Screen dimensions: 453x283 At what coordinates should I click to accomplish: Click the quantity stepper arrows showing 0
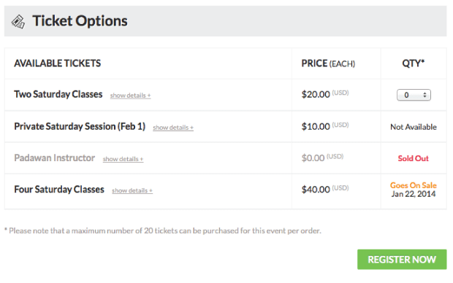(425, 95)
